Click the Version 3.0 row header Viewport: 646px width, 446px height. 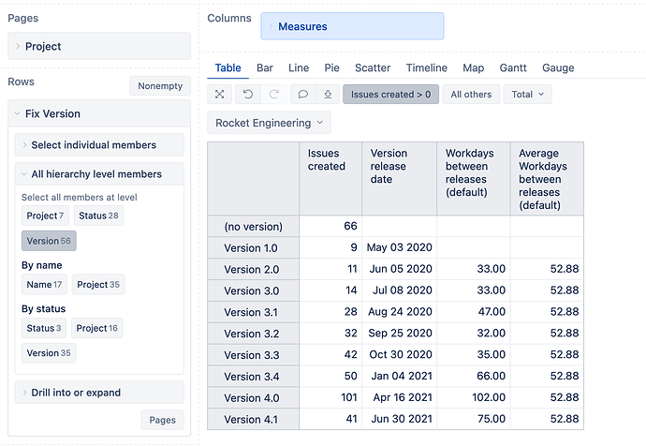254,290
